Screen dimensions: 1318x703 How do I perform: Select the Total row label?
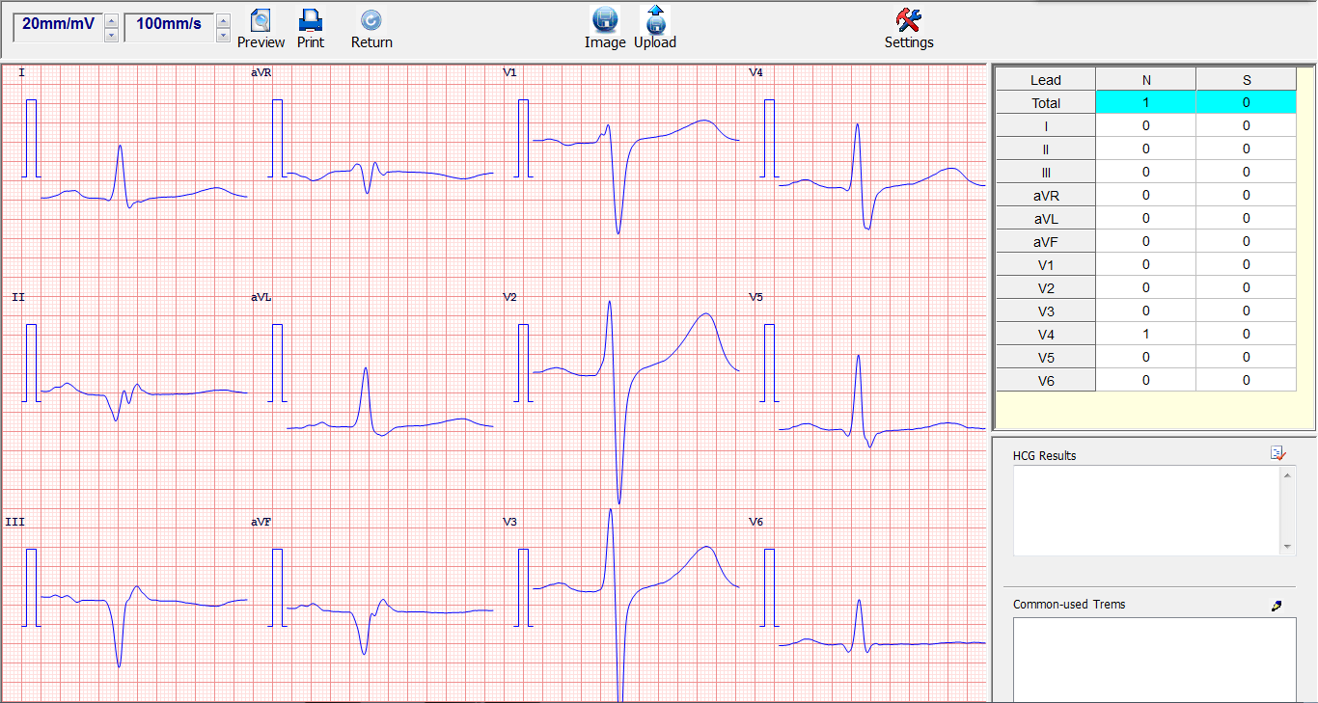pos(1046,103)
